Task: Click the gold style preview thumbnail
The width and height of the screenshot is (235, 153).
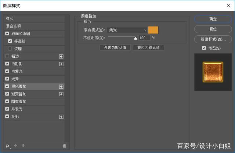Action: point(213,72)
